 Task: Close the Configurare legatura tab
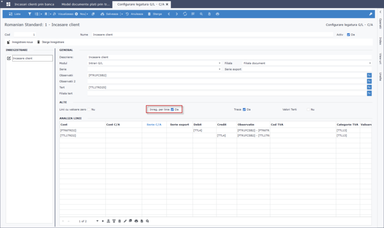pyautogui.click(x=167, y=4)
